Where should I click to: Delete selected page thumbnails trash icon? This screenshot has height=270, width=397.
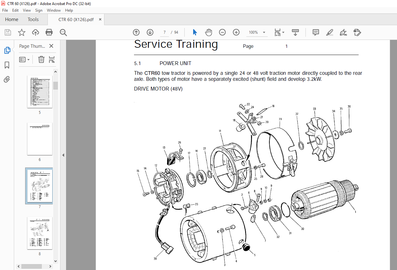point(41,59)
